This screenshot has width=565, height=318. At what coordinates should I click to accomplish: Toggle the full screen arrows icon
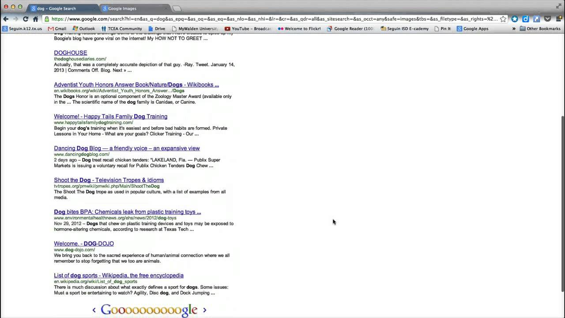click(558, 6)
